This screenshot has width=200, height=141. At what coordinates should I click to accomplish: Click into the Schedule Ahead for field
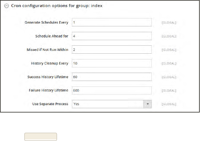pos(112,36)
